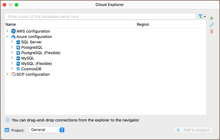Click the green plus add configuration icon
Screen dimensions: 220x140
pyautogui.click(x=212, y=18)
